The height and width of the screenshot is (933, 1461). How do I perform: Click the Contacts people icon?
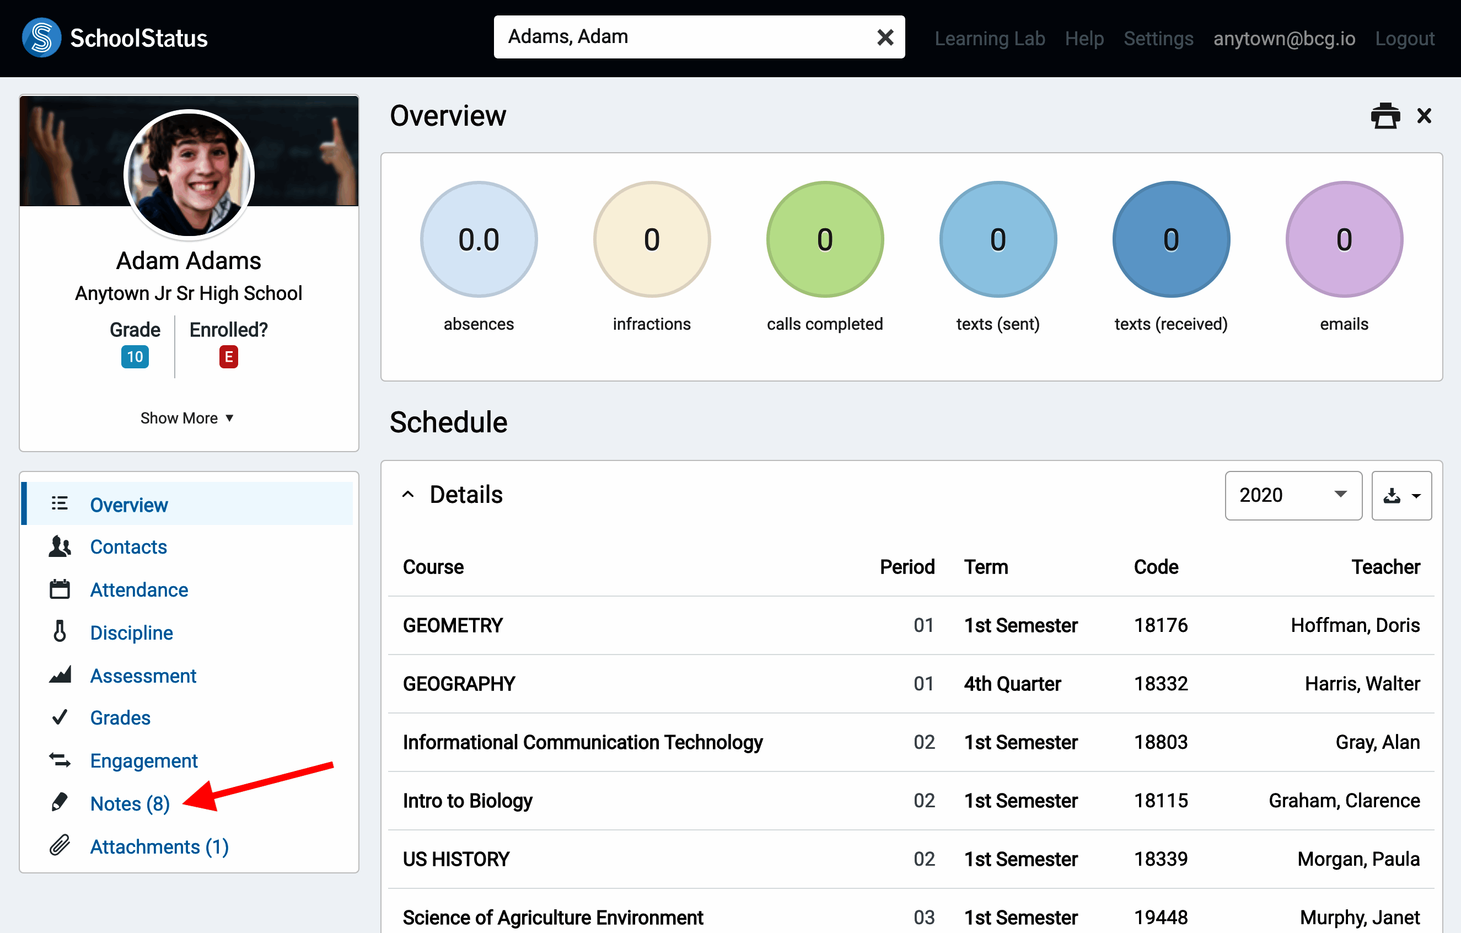[60, 546]
